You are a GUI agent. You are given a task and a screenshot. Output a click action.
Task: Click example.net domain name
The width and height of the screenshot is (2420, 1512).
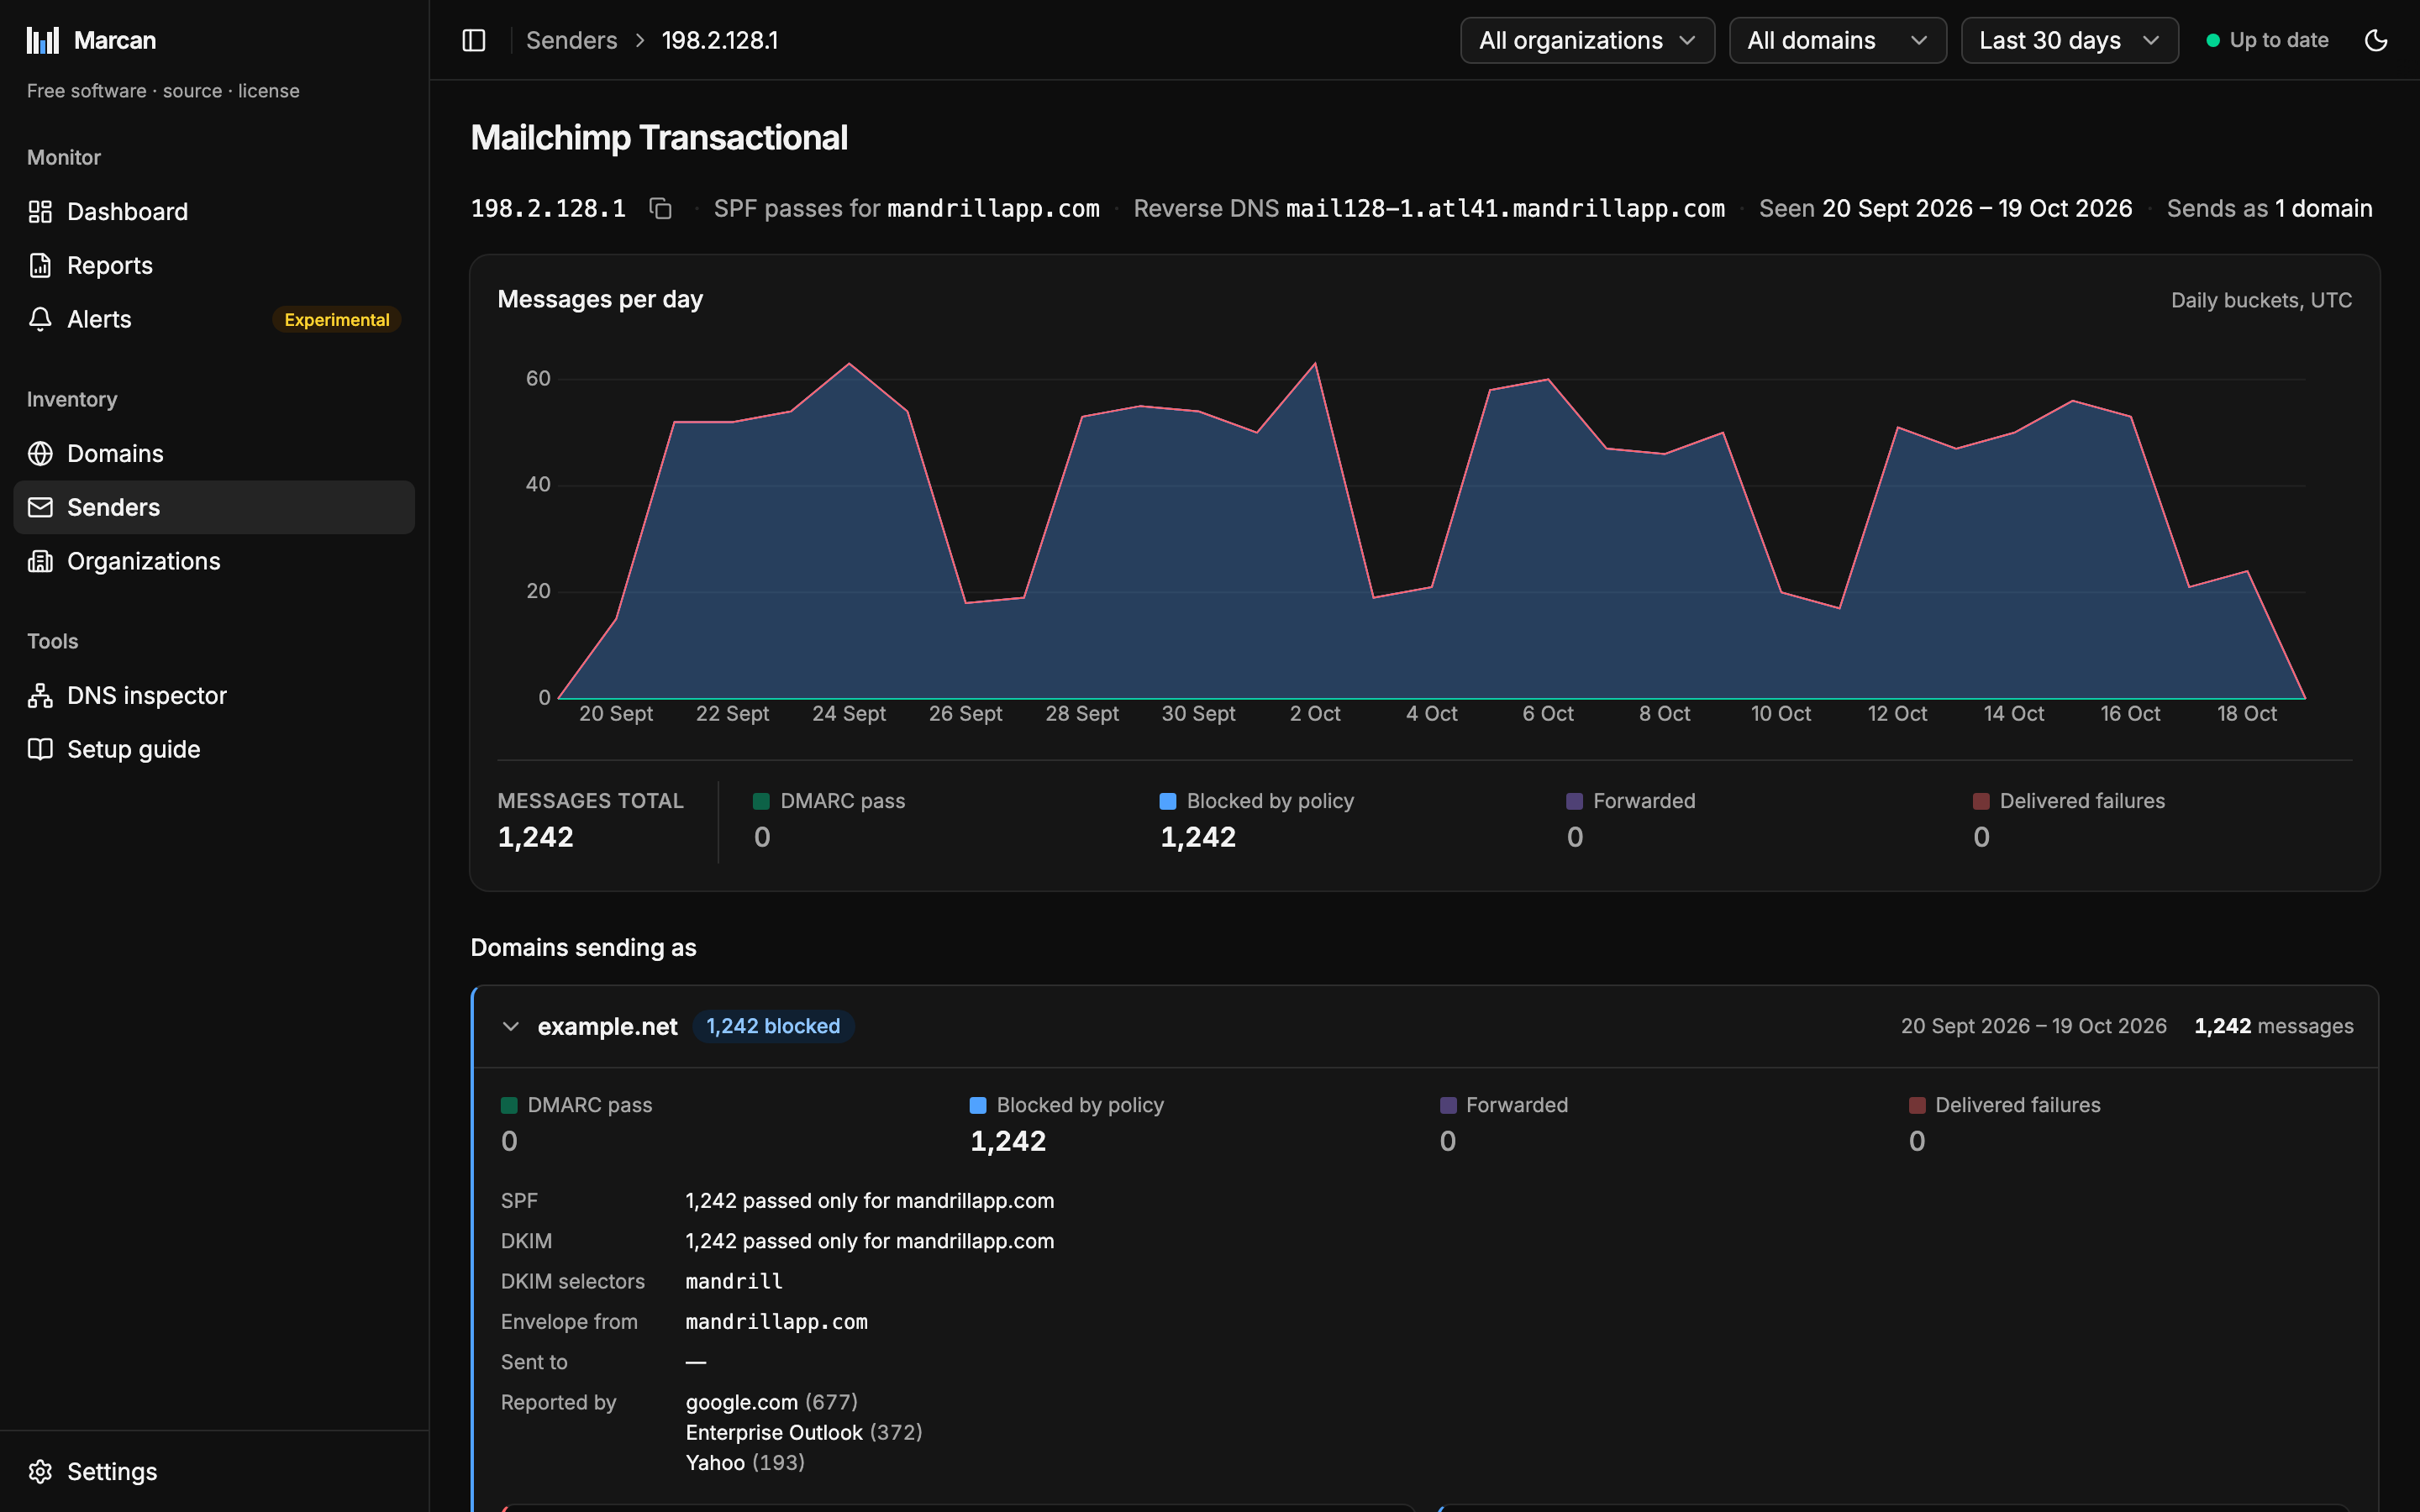pyautogui.click(x=607, y=1026)
